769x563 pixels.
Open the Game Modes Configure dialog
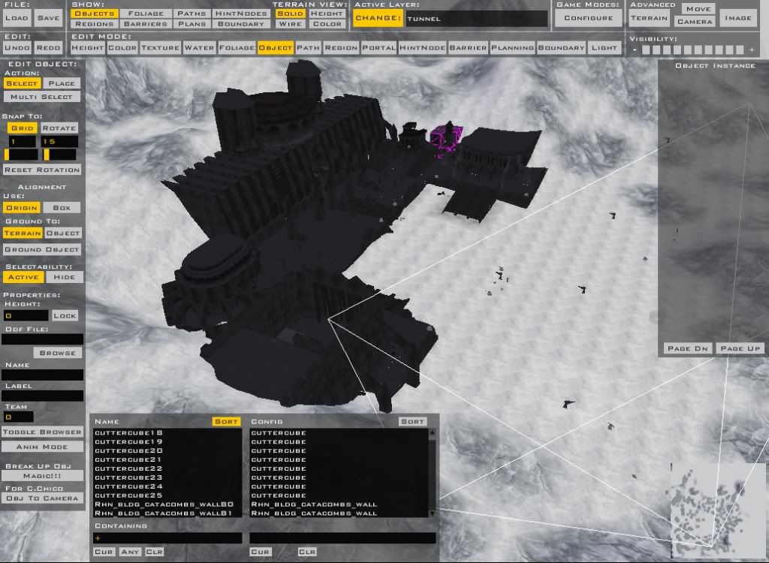click(x=588, y=18)
